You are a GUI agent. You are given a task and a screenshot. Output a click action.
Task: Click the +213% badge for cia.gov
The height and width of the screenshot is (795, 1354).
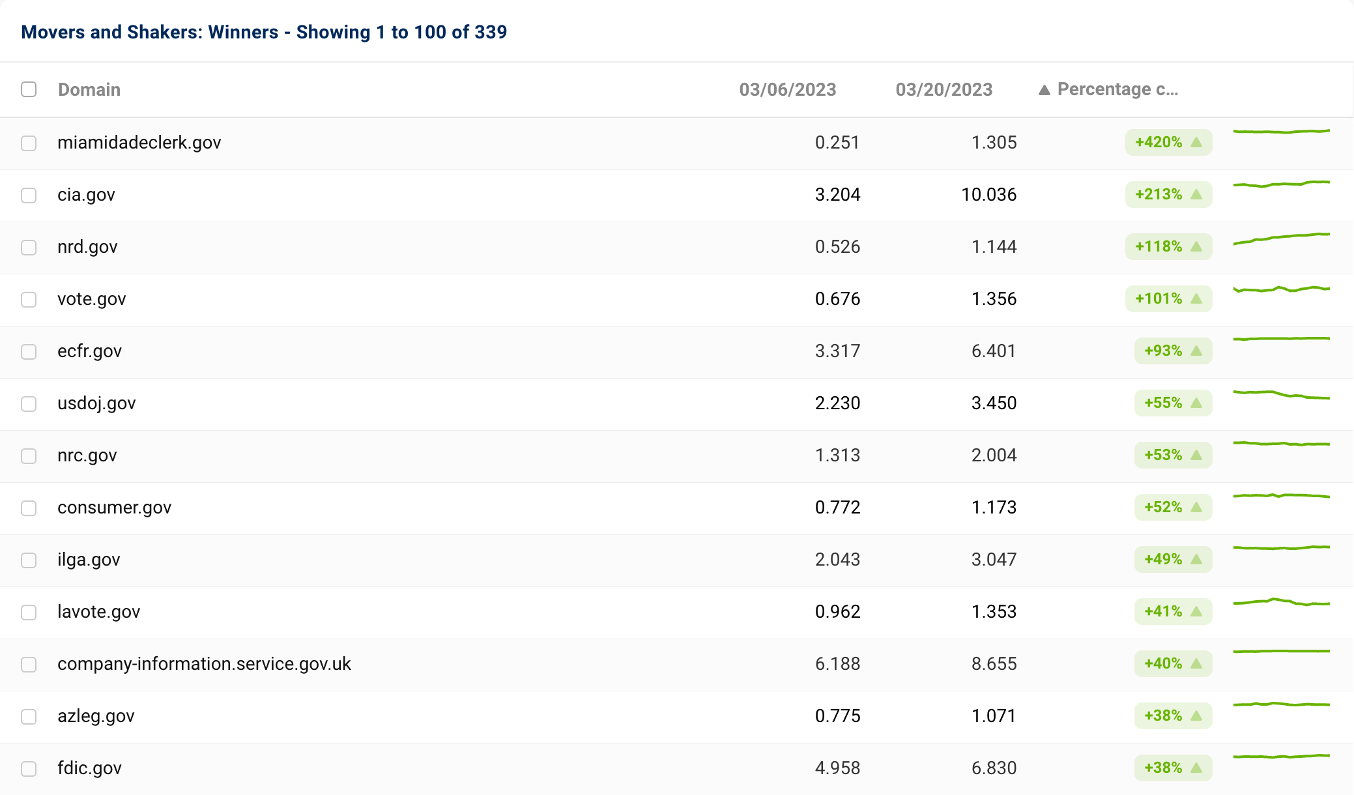point(1168,194)
